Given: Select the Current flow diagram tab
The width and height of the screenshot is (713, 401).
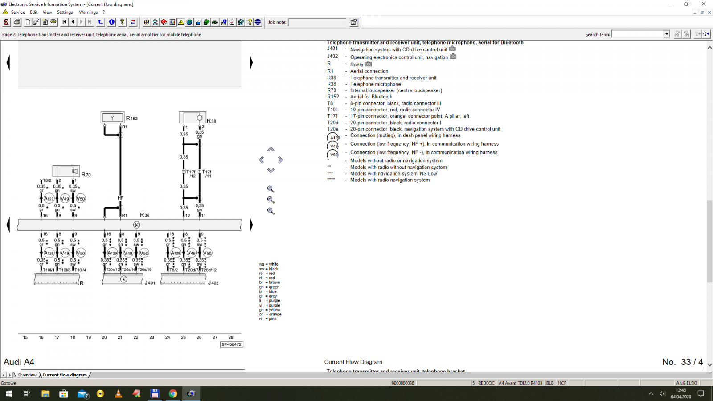Looking at the screenshot, I should [65, 375].
